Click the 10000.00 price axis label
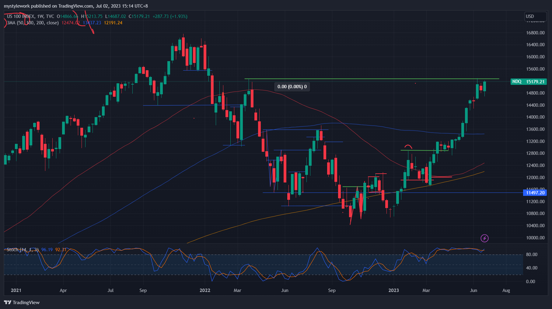 pos(535,238)
